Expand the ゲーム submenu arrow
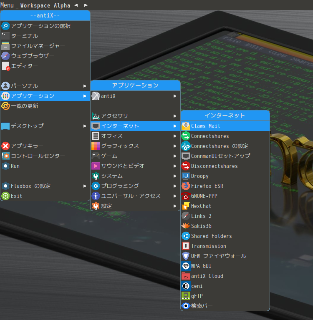Screen dimensions: 313x320 [175, 156]
